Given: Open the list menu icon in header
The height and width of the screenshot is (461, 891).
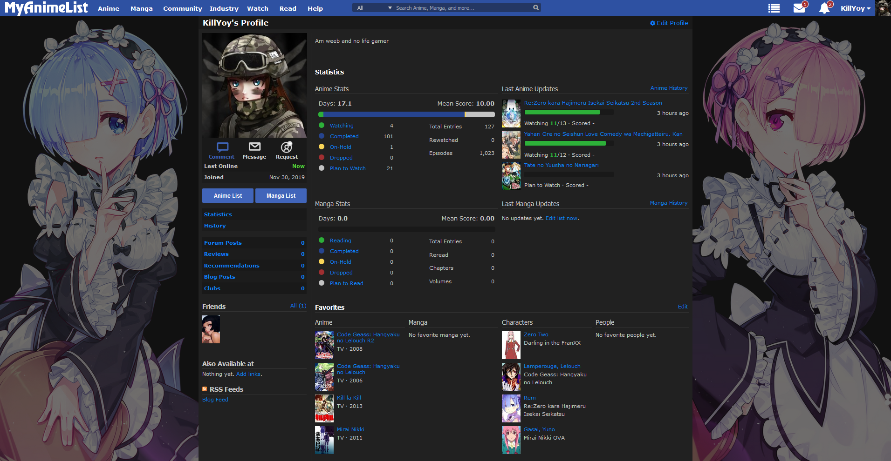Looking at the screenshot, I should point(774,8).
